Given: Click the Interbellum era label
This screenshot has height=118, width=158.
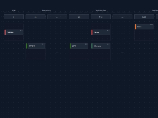Looking at the screenshot, I should (x=46, y=10).
